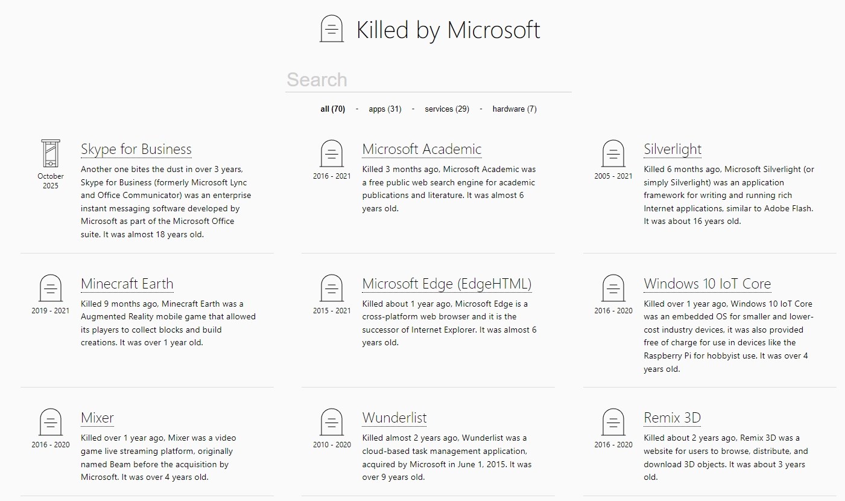This screenshot has width=845, height=501.
Task: Click the Skype for Business description paragraph
Action: click(167, 202)
